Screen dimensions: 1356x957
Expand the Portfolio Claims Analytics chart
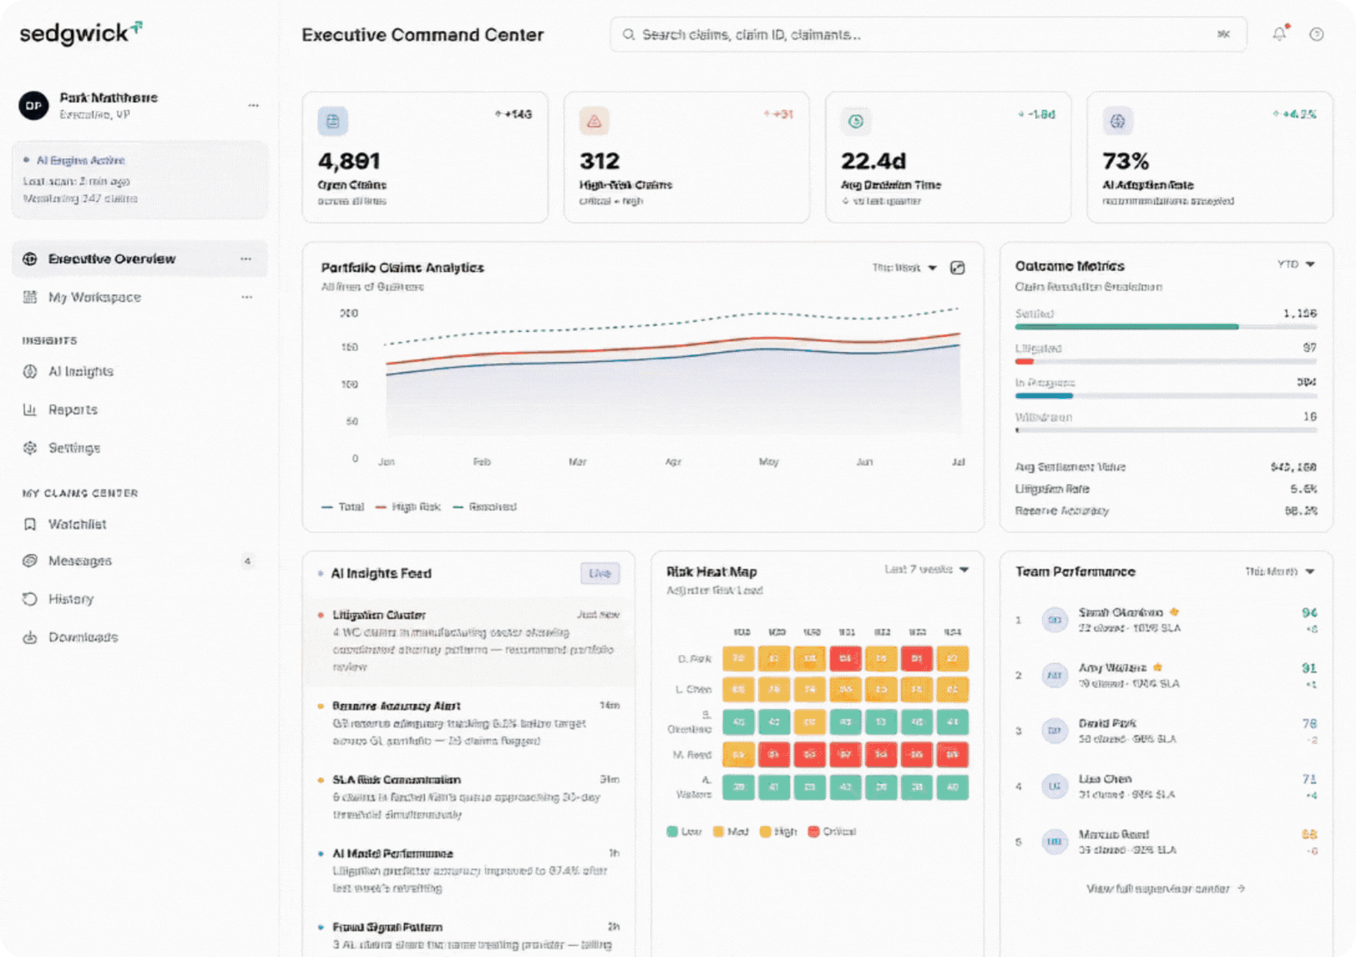pos(957,268)
